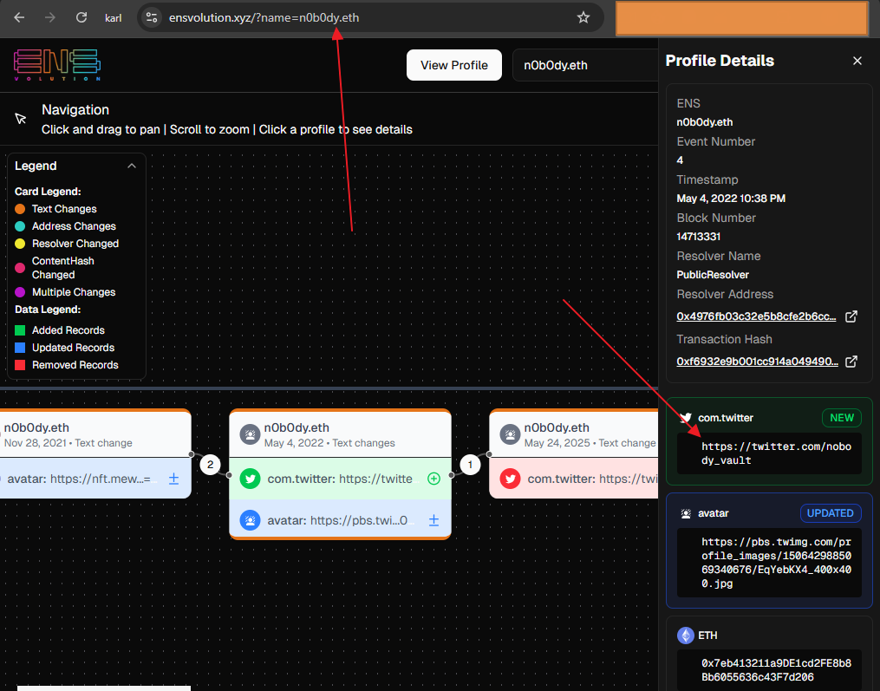
Task: Click the orange Text Changes legend swatch
Action: coord(19,208)
